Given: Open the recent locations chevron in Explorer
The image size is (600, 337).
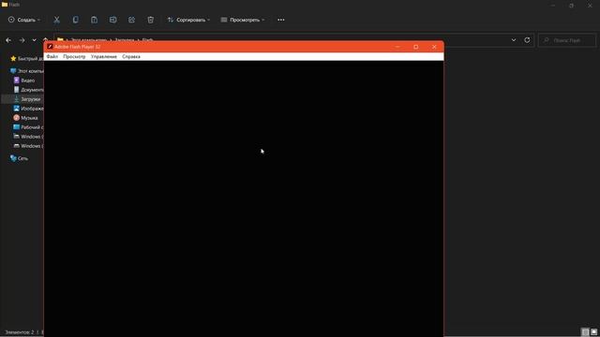Looking at the screenshot, I should click(35, 40).
